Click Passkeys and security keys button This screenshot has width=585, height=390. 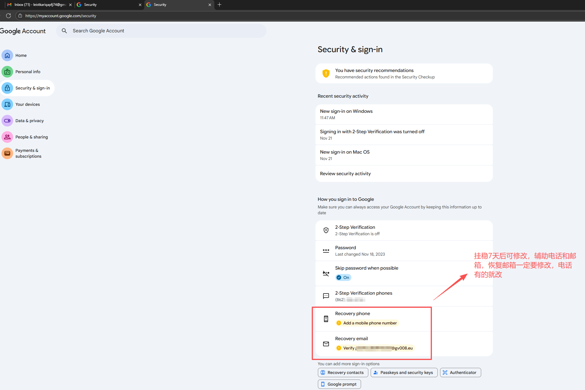404,373
